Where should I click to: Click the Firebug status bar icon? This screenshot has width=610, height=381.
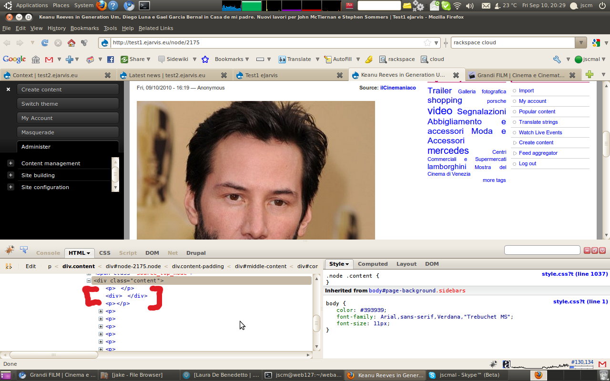(493, 364)
